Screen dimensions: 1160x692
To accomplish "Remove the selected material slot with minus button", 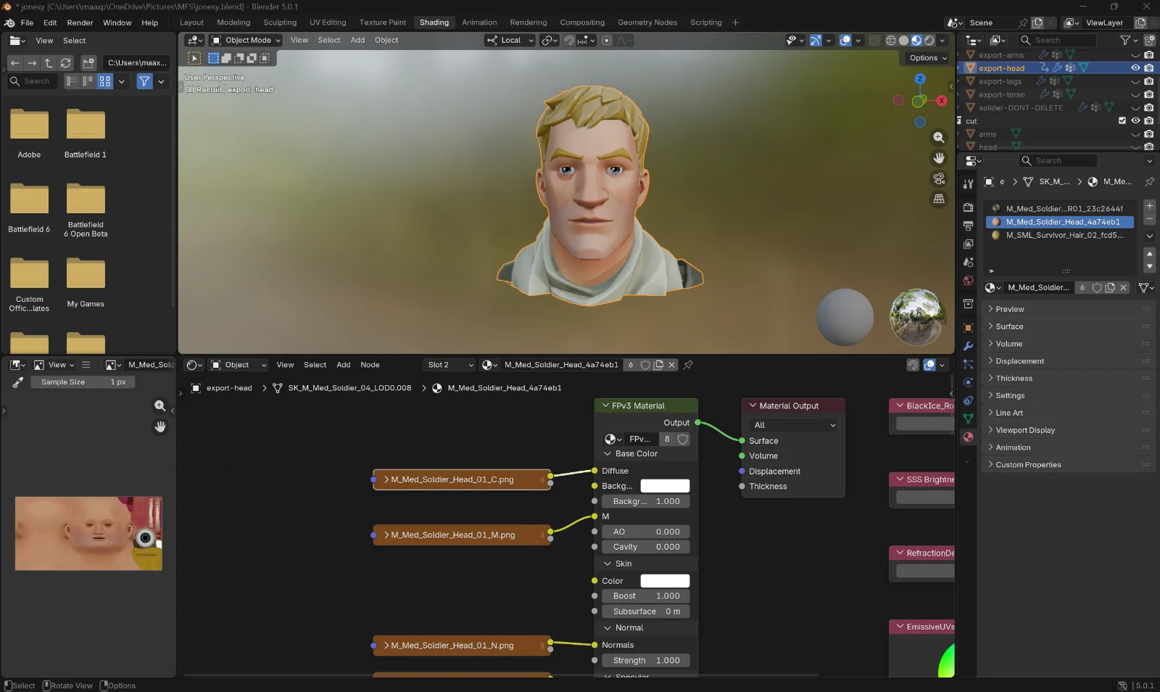I will 1149,218.
